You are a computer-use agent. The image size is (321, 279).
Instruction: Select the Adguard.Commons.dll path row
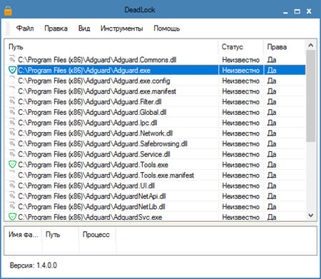click(97, 60)
